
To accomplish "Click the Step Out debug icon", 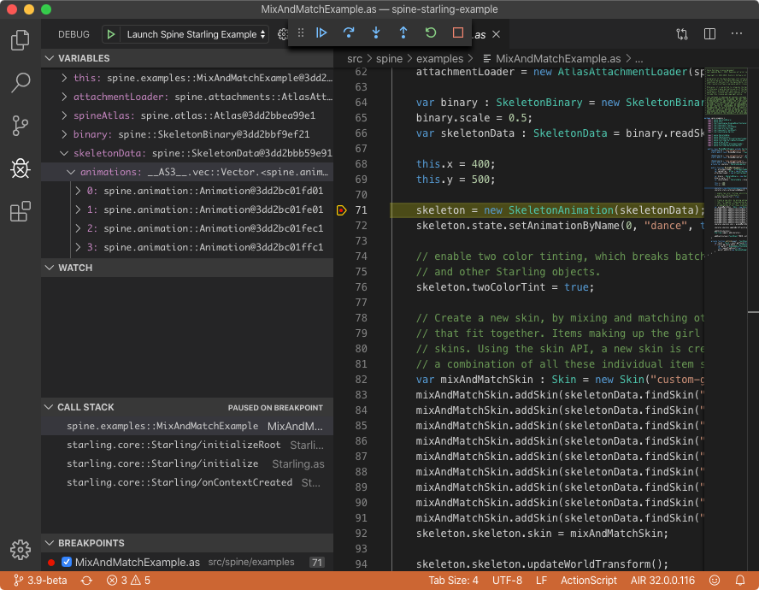I will point(402,33).
